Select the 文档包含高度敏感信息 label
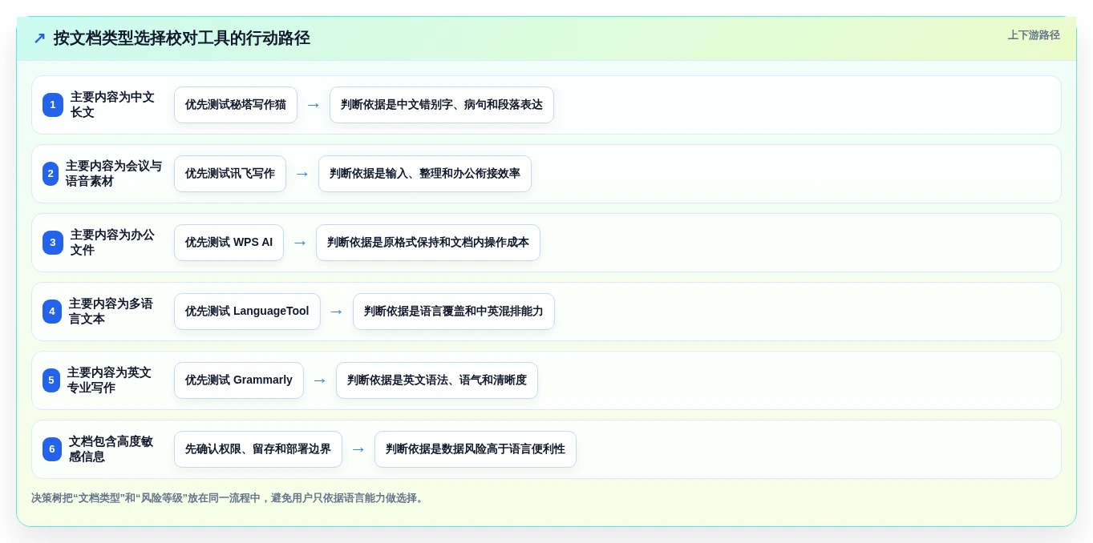This screenshot has height=543, width=1093. tap(111, 449)
